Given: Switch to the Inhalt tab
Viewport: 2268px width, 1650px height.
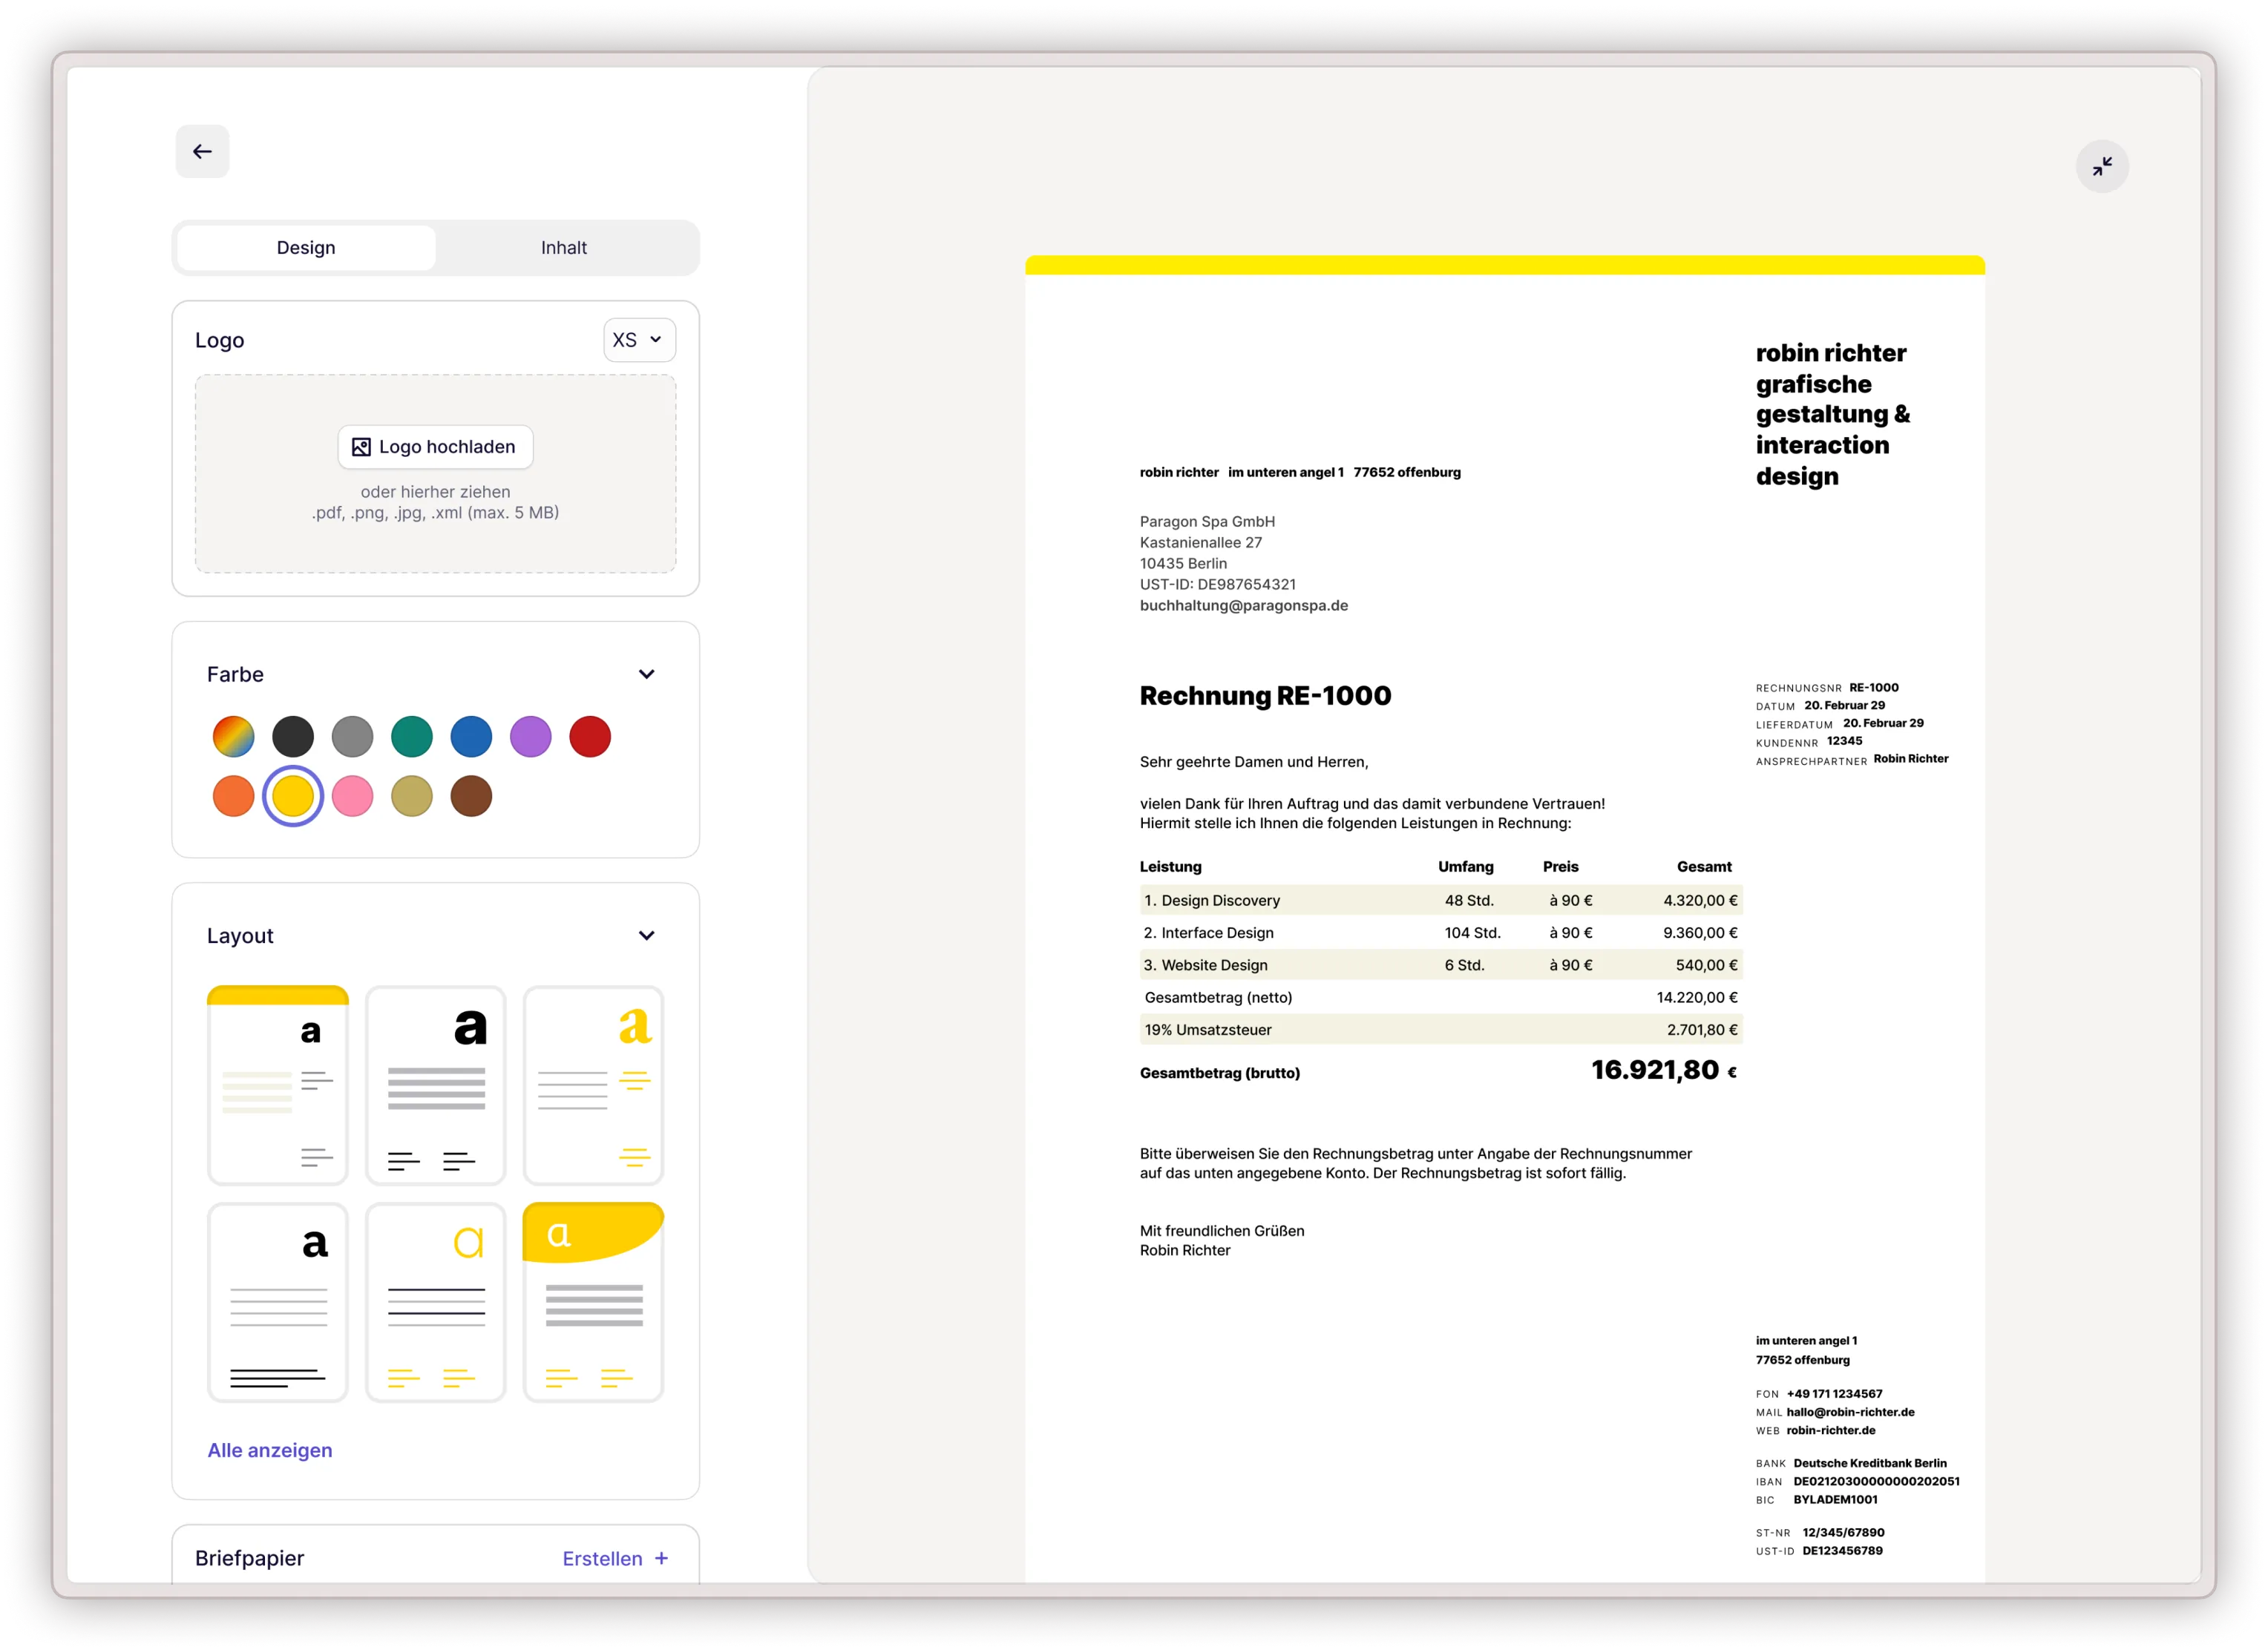Looking at the screenshot, I should [x=564, y=247].
